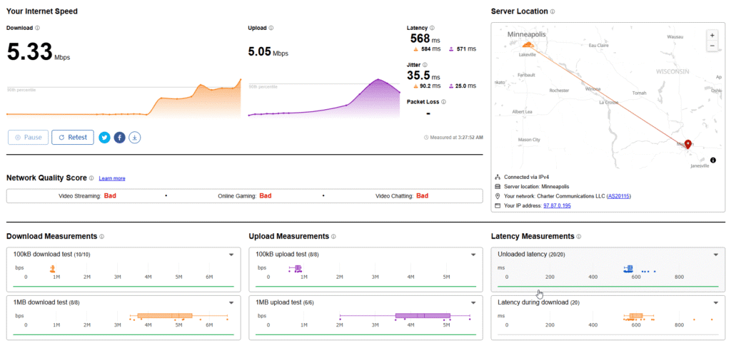
Task: Click the download results icon
Action: coord(135,137)
